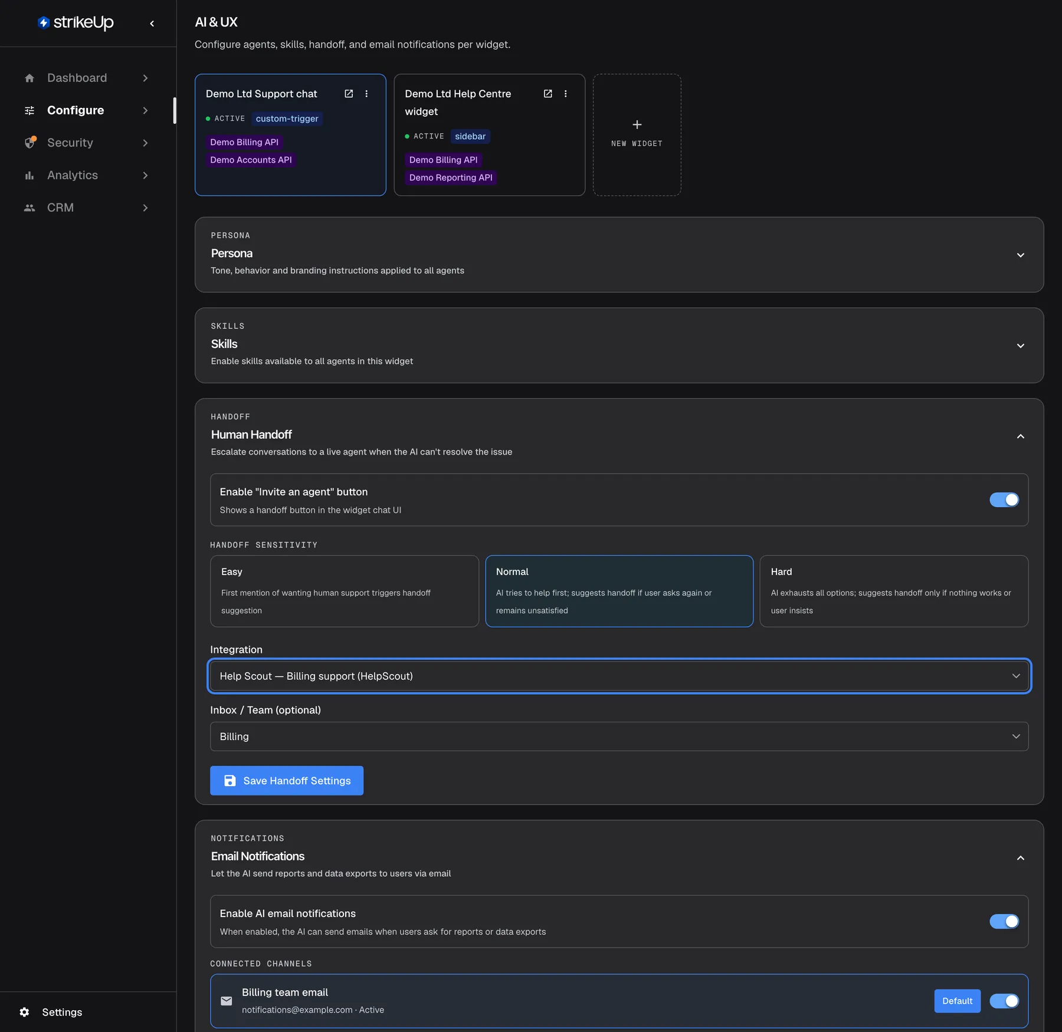The image size is (1062, 1032).
Task: Expand the Skills section
Action: click(x=1020, y=346)
